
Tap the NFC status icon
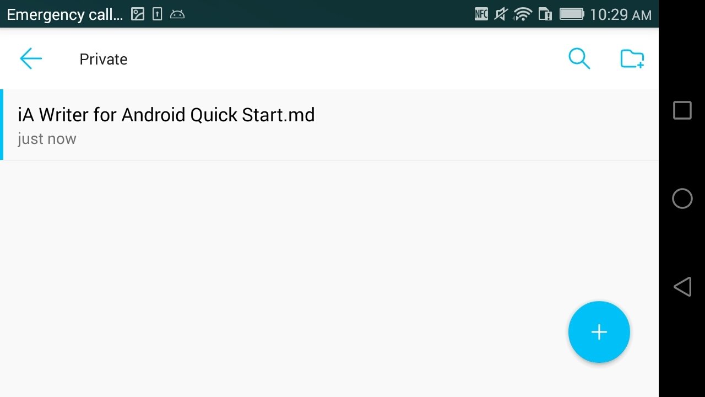click(x=481, y=14)
